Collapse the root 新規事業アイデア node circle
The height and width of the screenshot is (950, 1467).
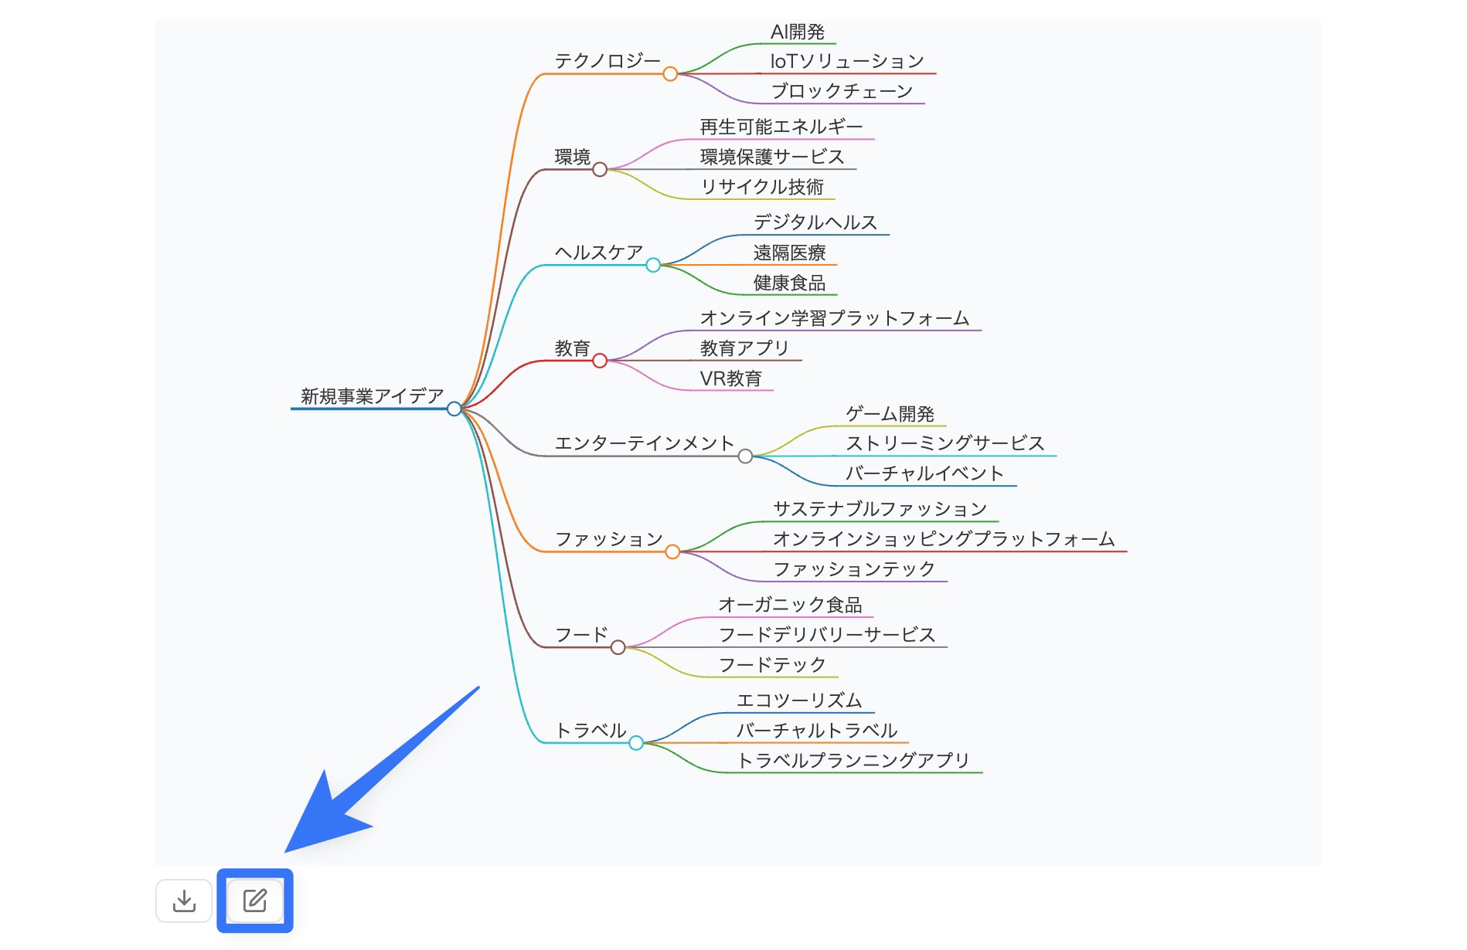(454, 409)
